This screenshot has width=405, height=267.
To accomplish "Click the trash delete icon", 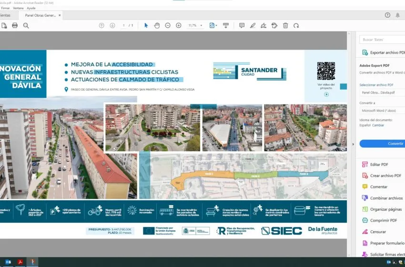I will [x=285, y=25].
